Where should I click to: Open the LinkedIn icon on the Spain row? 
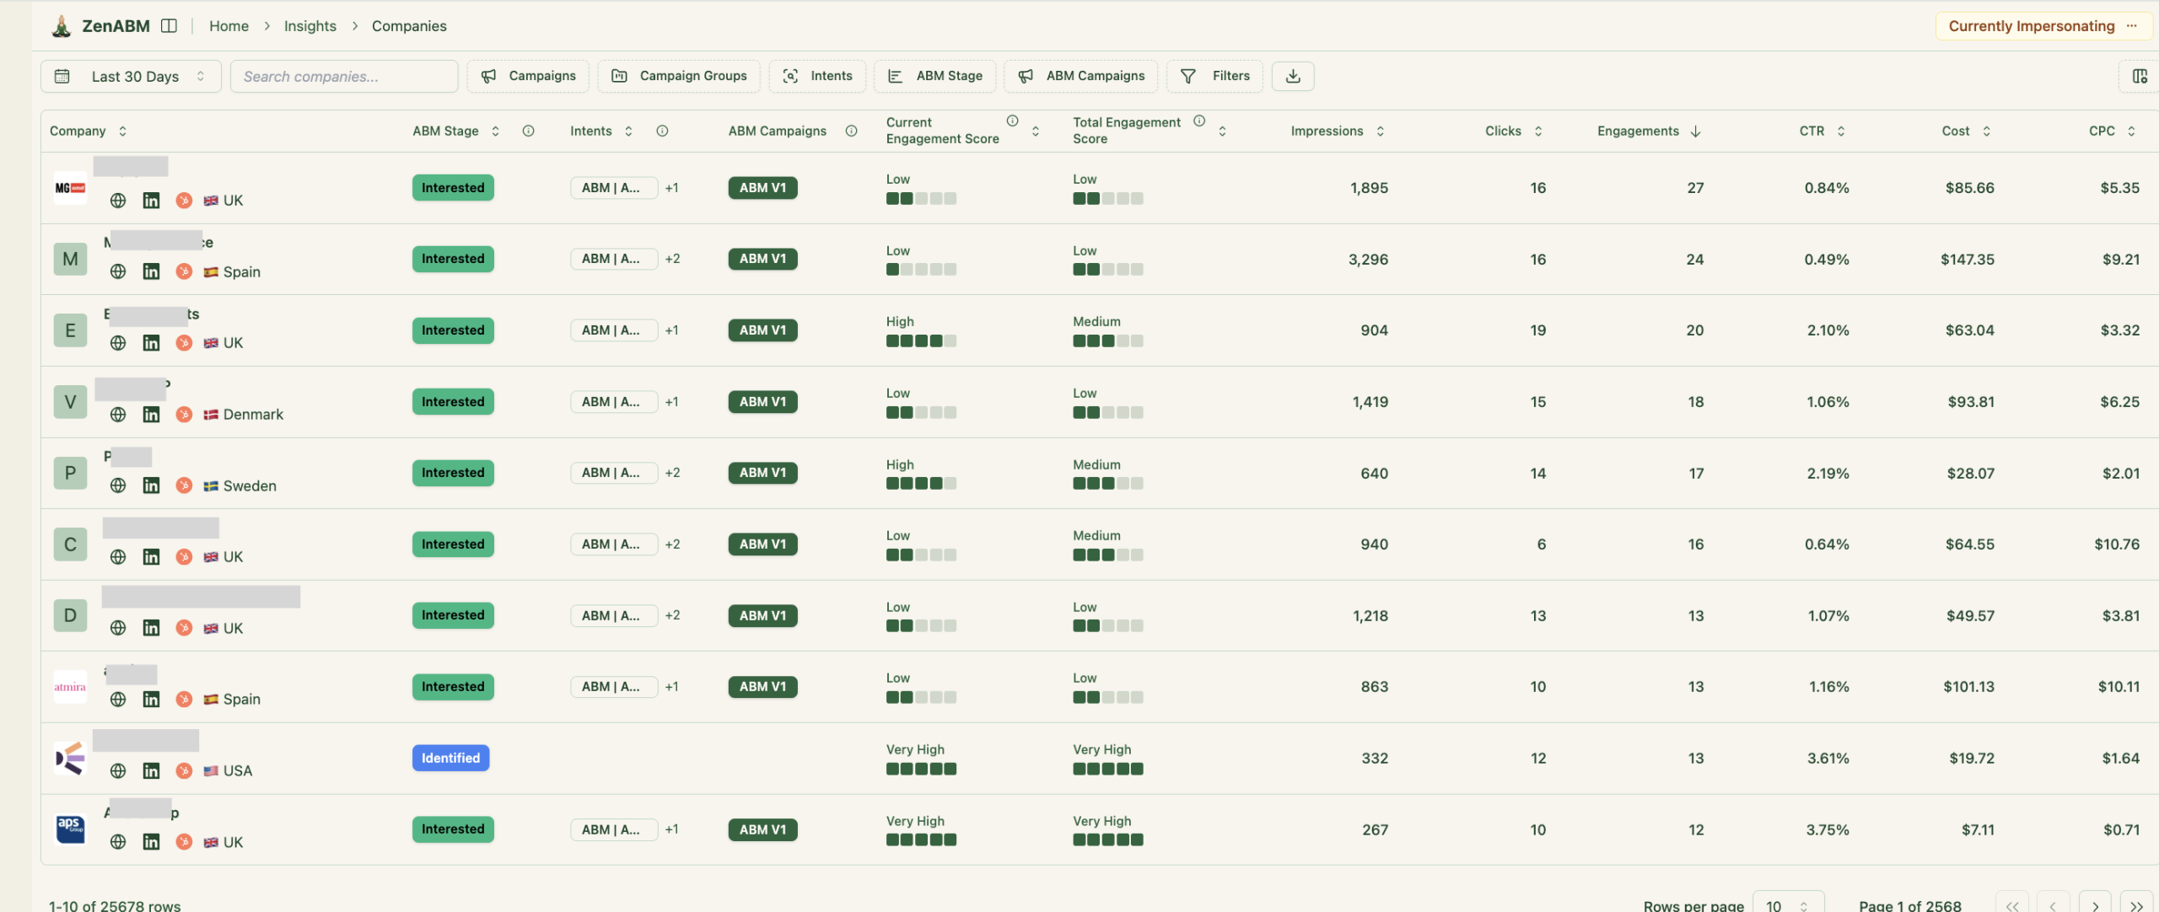click(152, 271)
